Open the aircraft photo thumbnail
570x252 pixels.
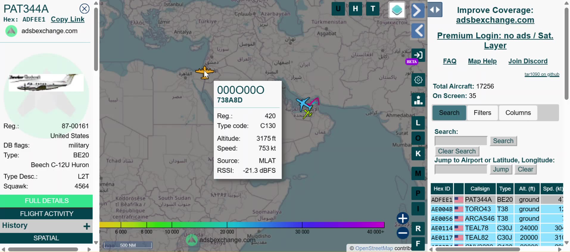(x=46, y=83)
